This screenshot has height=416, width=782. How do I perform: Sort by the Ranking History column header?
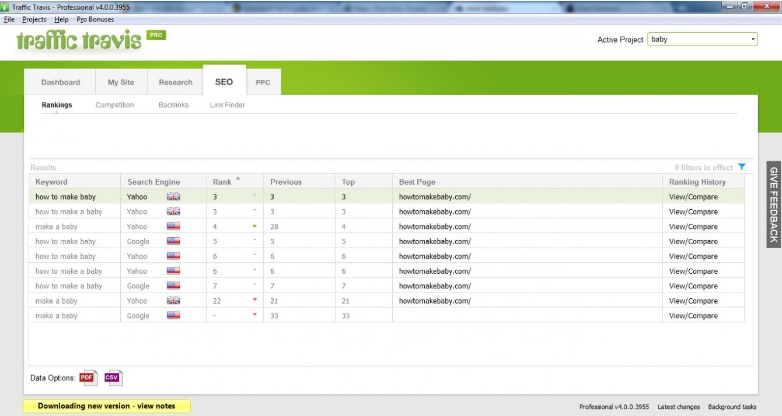[x=704, y=182]
